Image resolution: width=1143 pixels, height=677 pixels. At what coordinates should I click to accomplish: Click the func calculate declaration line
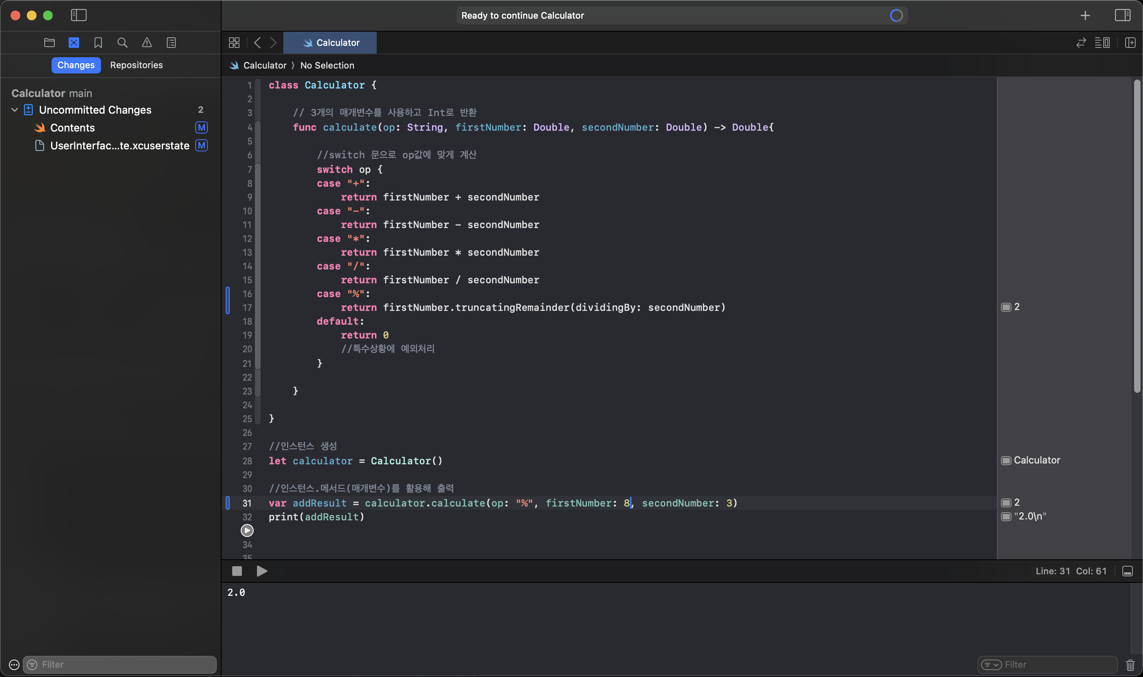tap(533, 127)
